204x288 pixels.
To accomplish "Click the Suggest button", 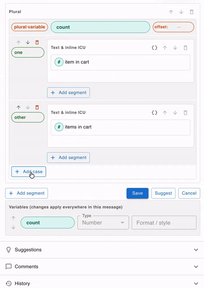I will [x=163, y=193].
